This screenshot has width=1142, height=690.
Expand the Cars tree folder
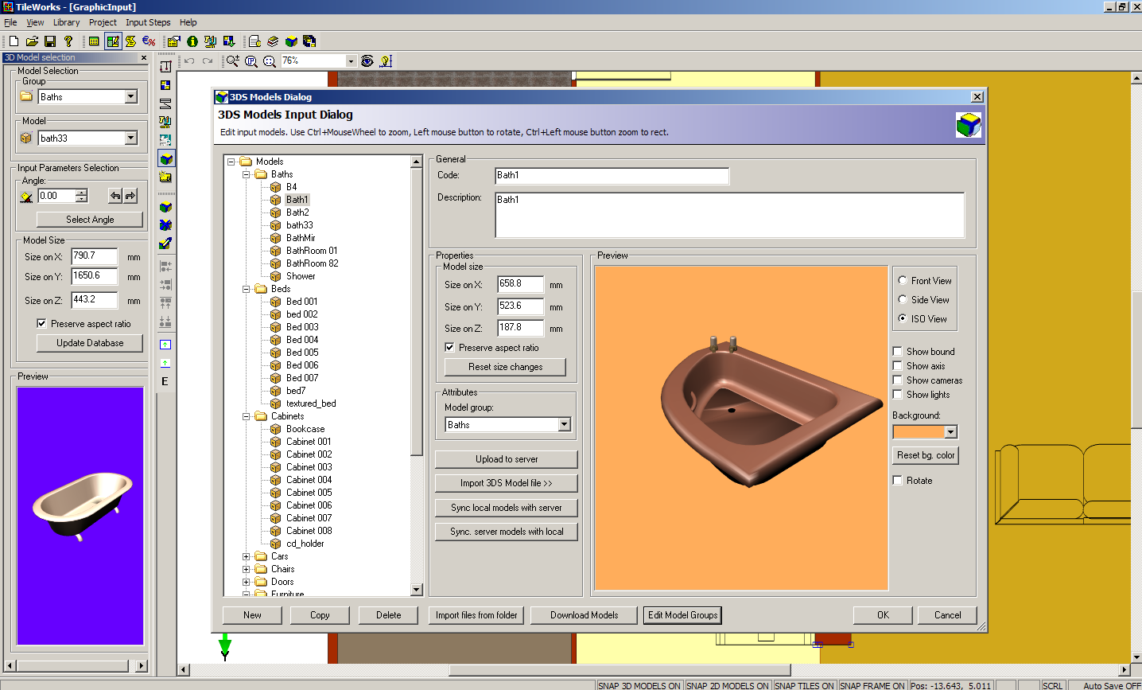247,556
